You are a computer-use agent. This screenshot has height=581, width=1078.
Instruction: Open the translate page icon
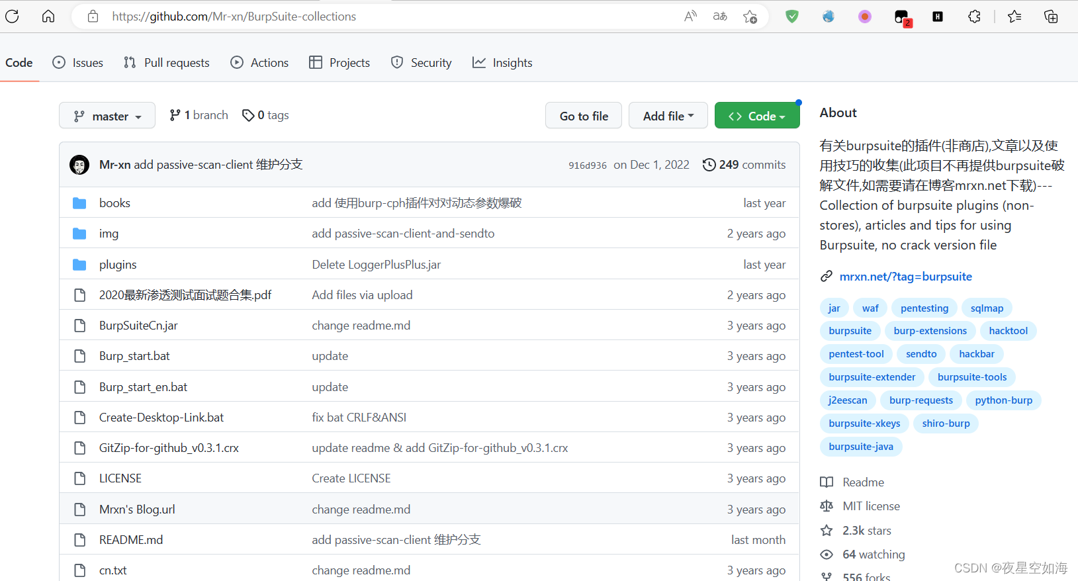coord(720,17)
